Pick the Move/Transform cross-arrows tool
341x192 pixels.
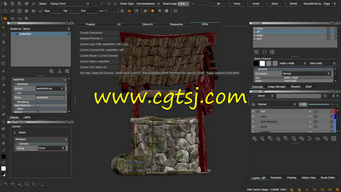click(3, 56)
